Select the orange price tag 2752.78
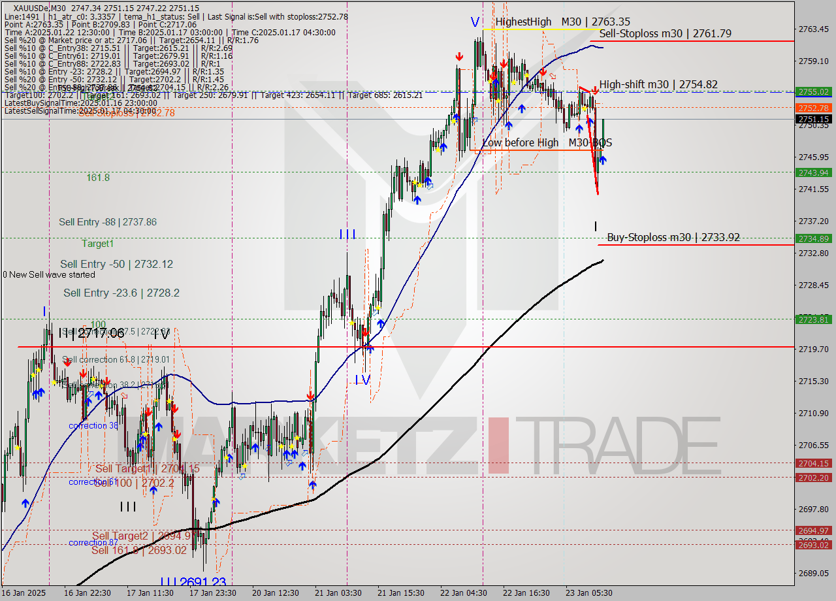Screen dimensions: 836x601 813,107
